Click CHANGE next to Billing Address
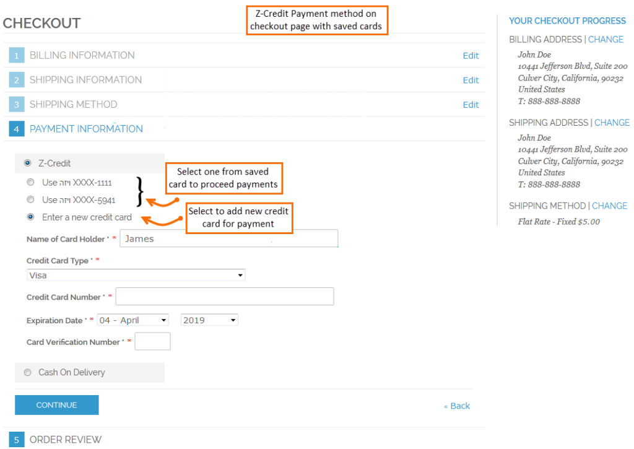This screenshot has height=449, width=634. coord(606,39)
